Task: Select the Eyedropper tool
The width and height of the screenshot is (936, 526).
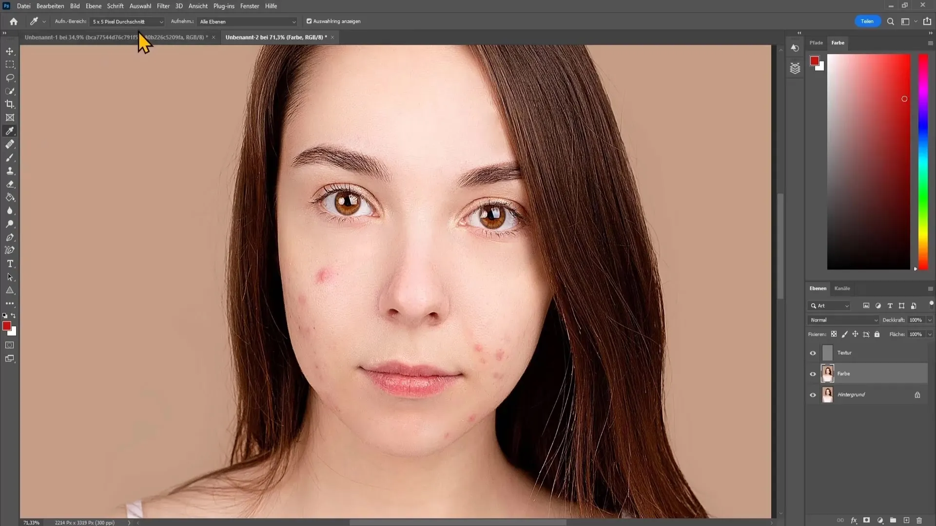Action: point(10,131)
